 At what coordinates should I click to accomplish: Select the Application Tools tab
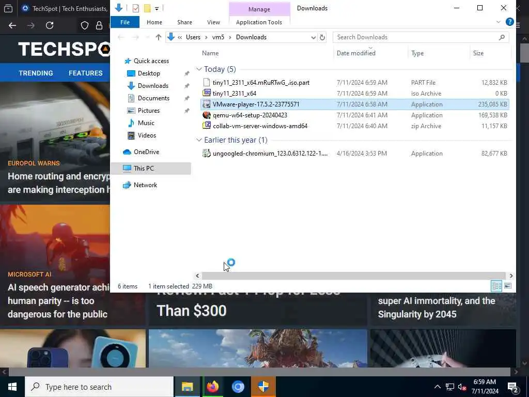pyautogui.click(x=259, y=22)
